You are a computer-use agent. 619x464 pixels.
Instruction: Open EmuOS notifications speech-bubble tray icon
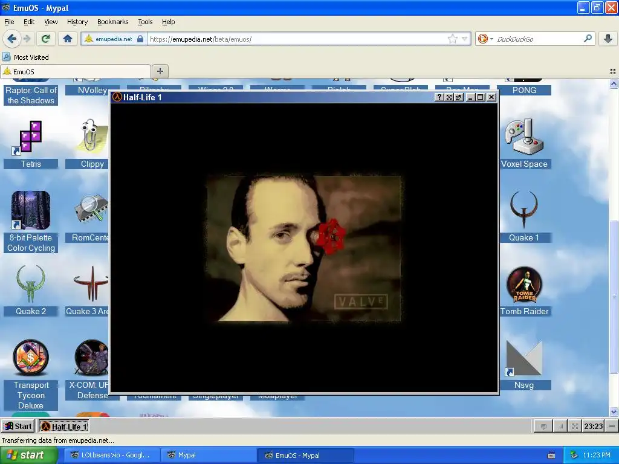[x=543, y=426]
